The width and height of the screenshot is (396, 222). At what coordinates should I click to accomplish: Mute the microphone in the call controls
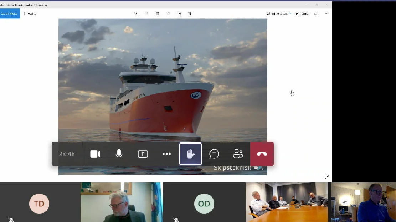(x=119, y=154)
